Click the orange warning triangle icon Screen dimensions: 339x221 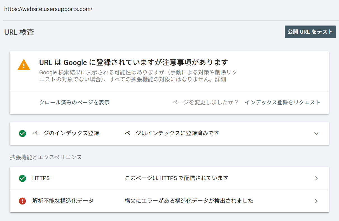click(24, 65)
